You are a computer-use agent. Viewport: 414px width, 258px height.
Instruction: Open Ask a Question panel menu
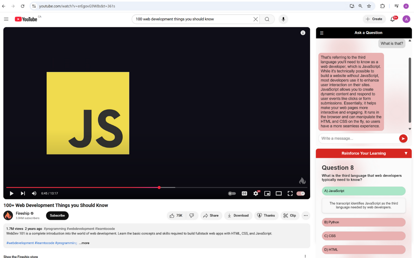pyautogui.click(x=321, y=33)
